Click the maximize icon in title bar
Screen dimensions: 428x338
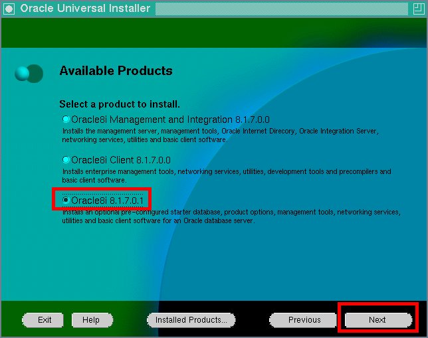(x=419, y=9)
